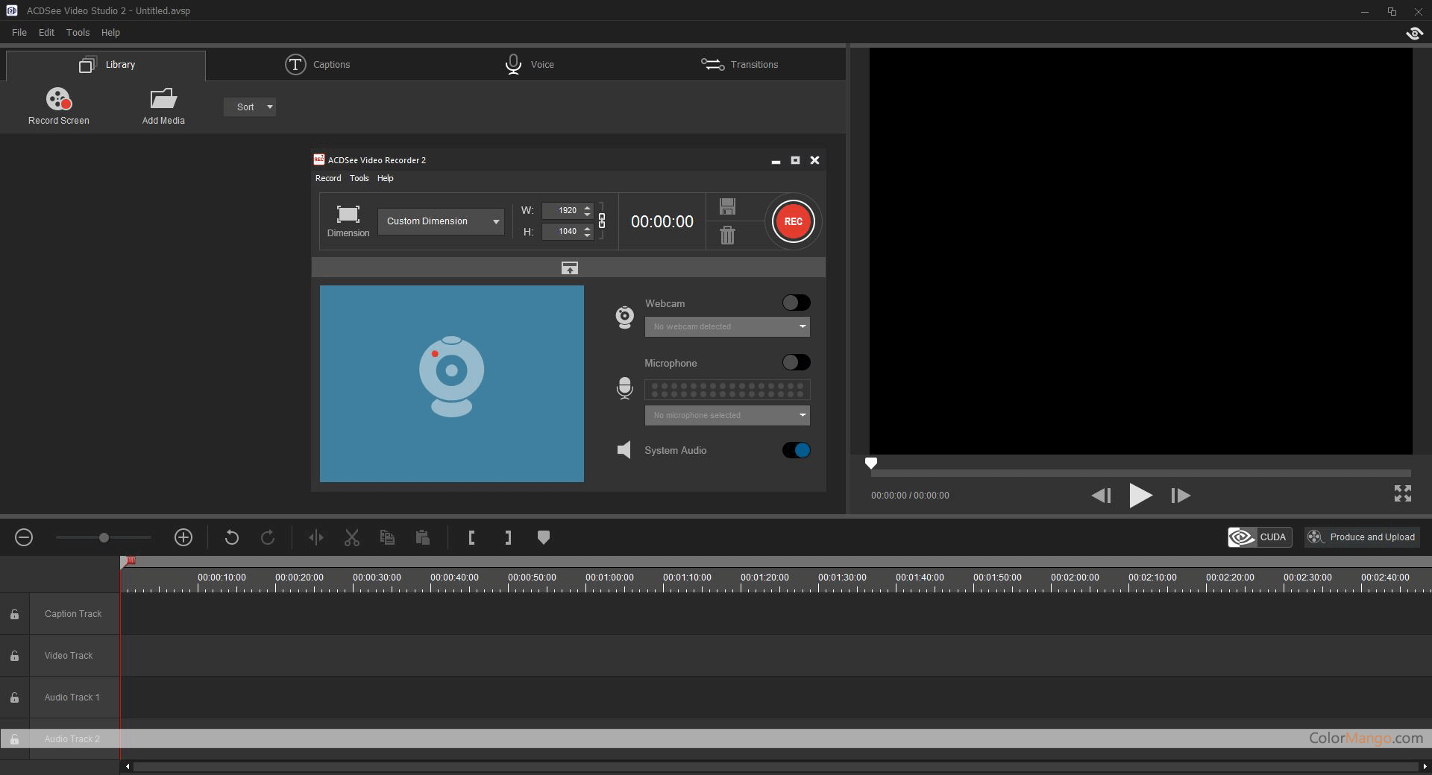This screenshot has width=1432, height=775.
Task: Select the Library tab
Action: click(106, 65)
